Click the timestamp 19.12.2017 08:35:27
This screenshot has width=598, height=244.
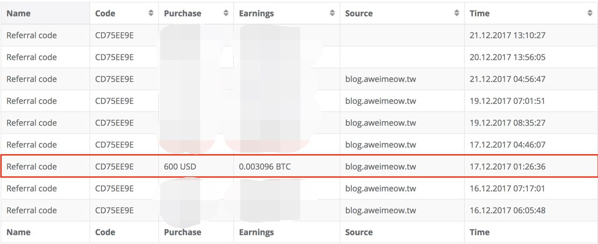(507, 123)
